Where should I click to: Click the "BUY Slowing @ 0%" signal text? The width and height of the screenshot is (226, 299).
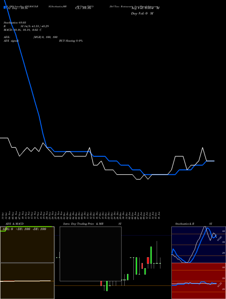71,41
